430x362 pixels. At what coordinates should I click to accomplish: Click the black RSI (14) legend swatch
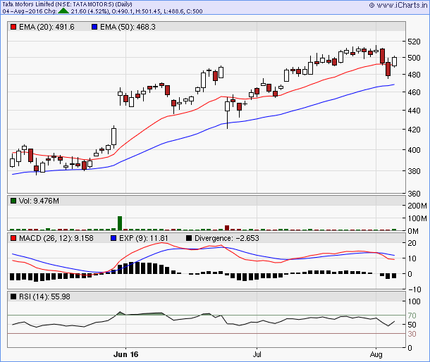(x=13, y=297)
